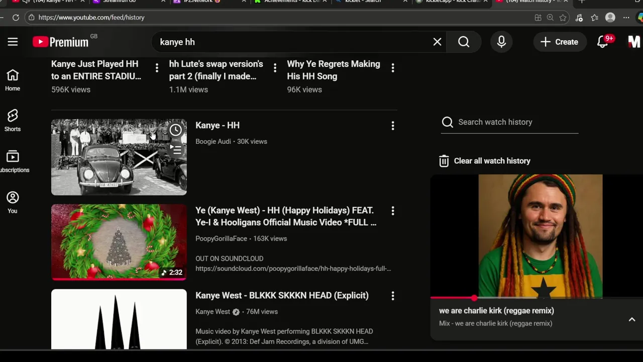This screenshot has height=362, width=643.
Task: Open the You page in sidebar
Action: click(x=13, y=203)
